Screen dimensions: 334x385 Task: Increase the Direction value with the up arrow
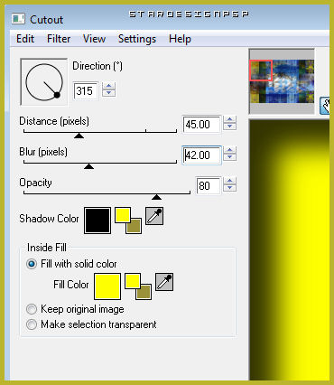point(108,86)
